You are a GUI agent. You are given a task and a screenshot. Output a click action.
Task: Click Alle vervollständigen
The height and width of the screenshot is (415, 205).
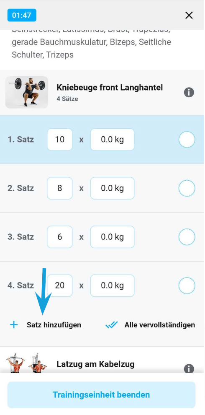pos(159,325)
